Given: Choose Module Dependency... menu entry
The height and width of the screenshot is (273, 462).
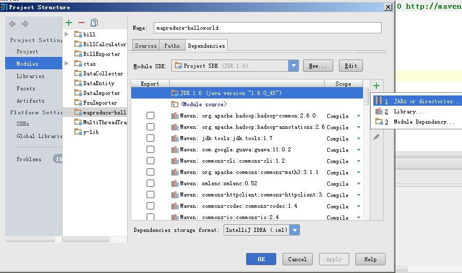Looking at the screenshot, I should tap(418, 122).
